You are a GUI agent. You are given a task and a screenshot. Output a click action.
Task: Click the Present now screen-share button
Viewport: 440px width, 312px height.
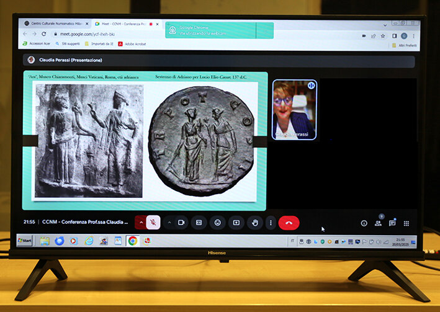point(236,223)
